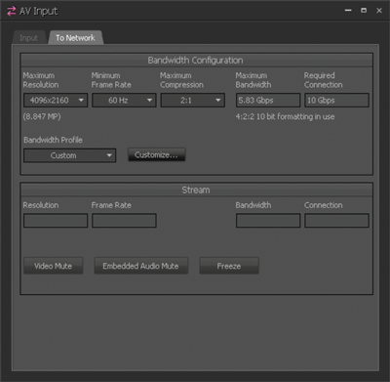Click the Stream Connection field
The image size is (390, 382).
336,221
